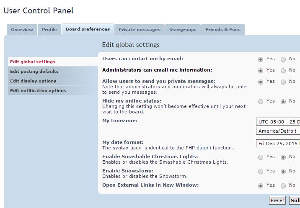Open the America/Detroit timezone region dropdown
This screenshot has height=208, width=300.
pyautogui.click(x=278, y=131)
